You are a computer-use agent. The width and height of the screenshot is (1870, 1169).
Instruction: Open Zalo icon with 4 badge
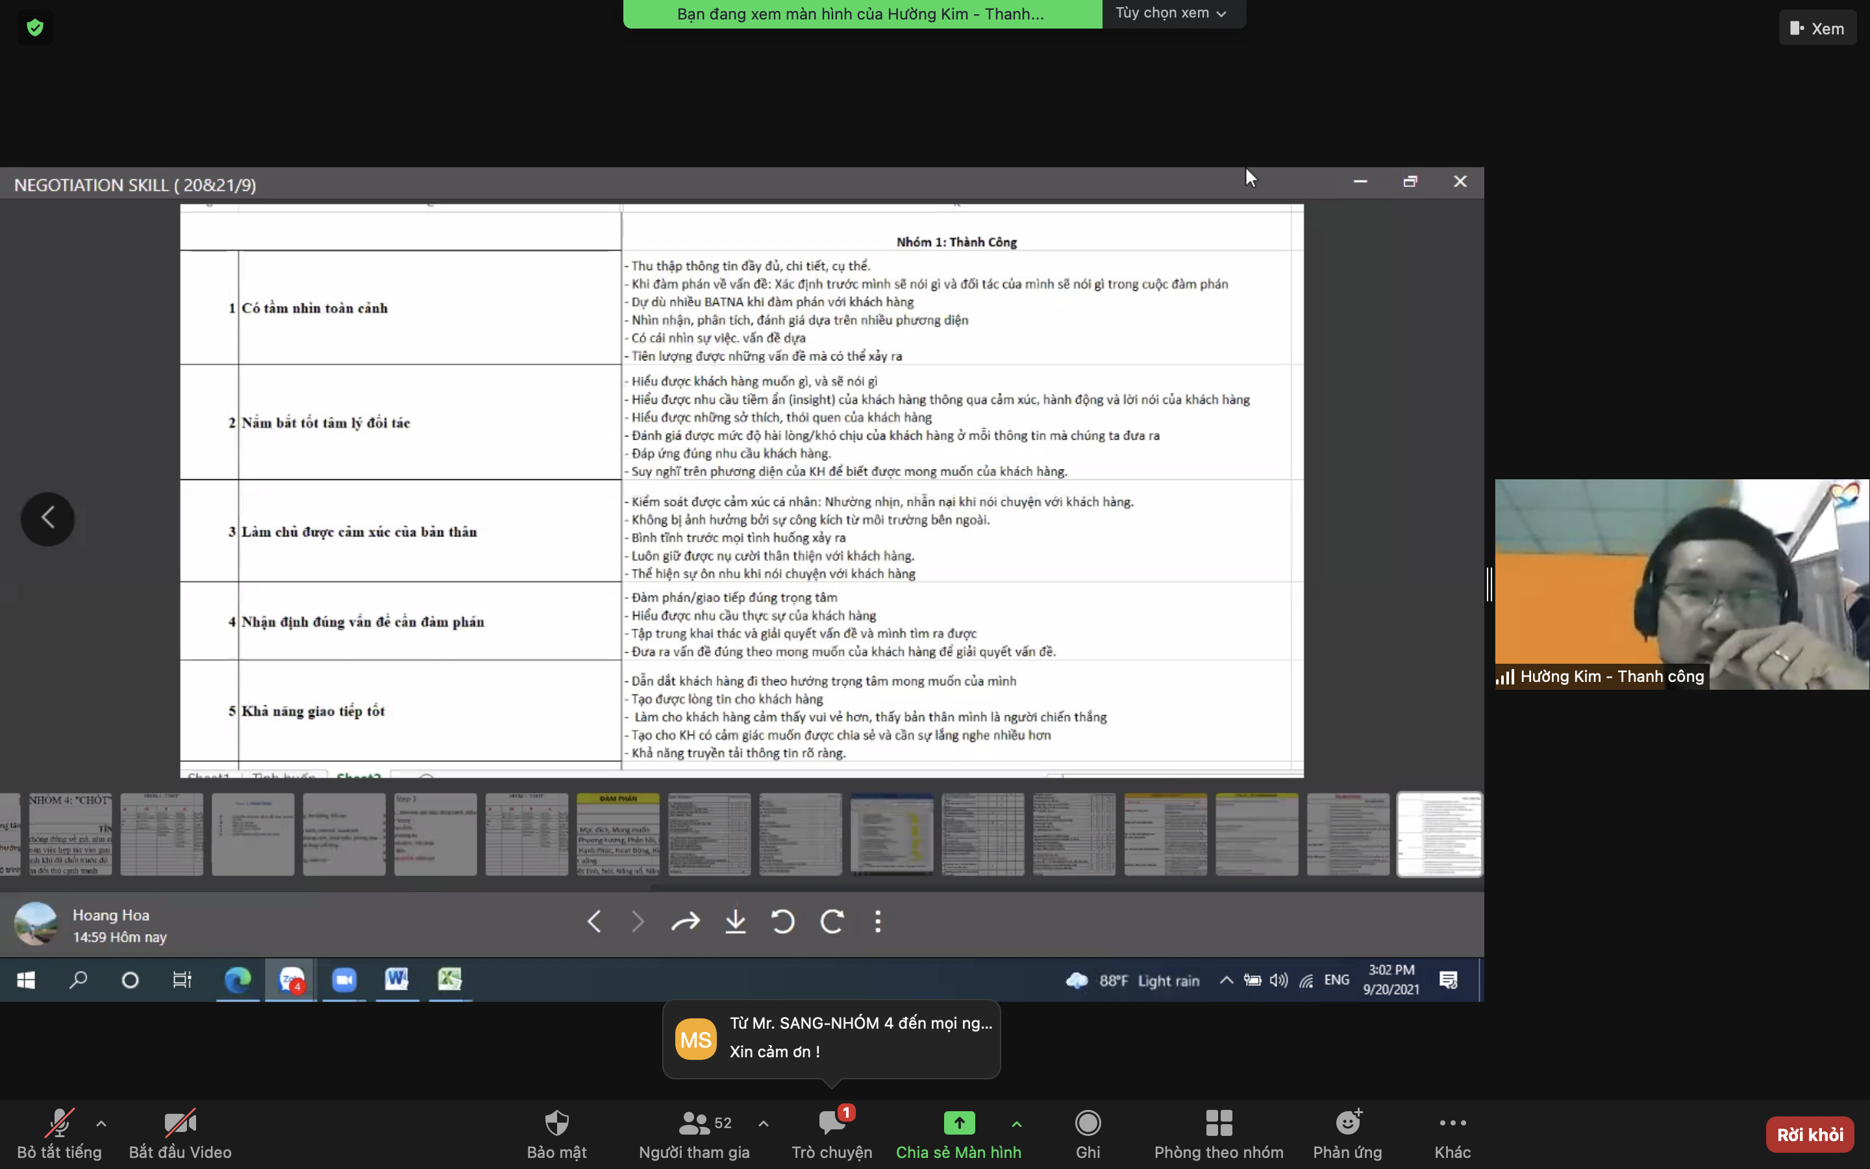(292, 981)
